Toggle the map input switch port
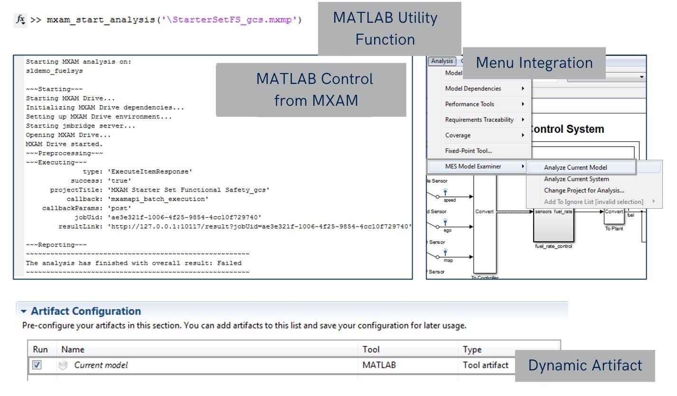The height and width of the screenshot is (396, 677). pyautogui.click(x=437, y=257)
